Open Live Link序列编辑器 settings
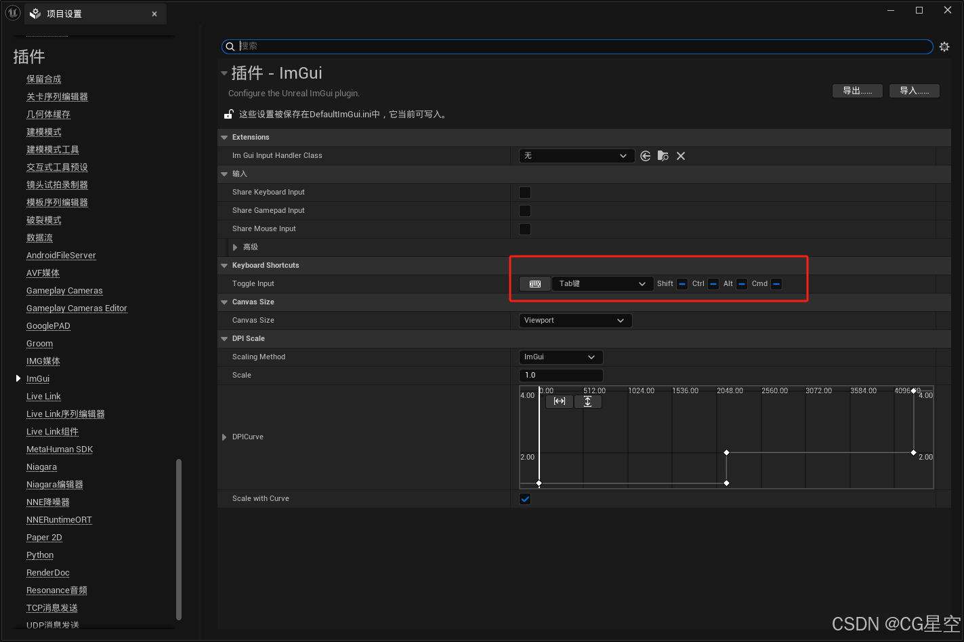Image resolution: width=964 pixels, height=642 pixels. point(66,414)
